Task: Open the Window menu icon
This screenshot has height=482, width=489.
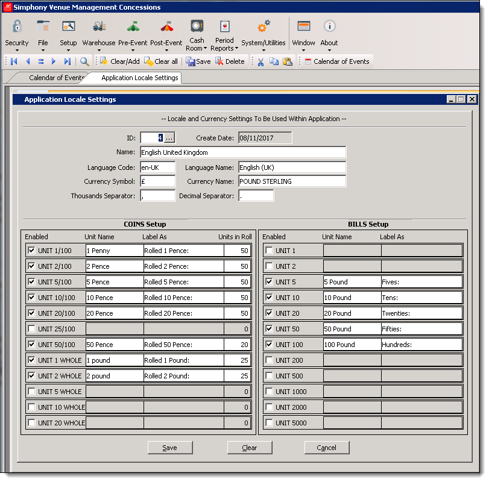Action: (303, 27)
